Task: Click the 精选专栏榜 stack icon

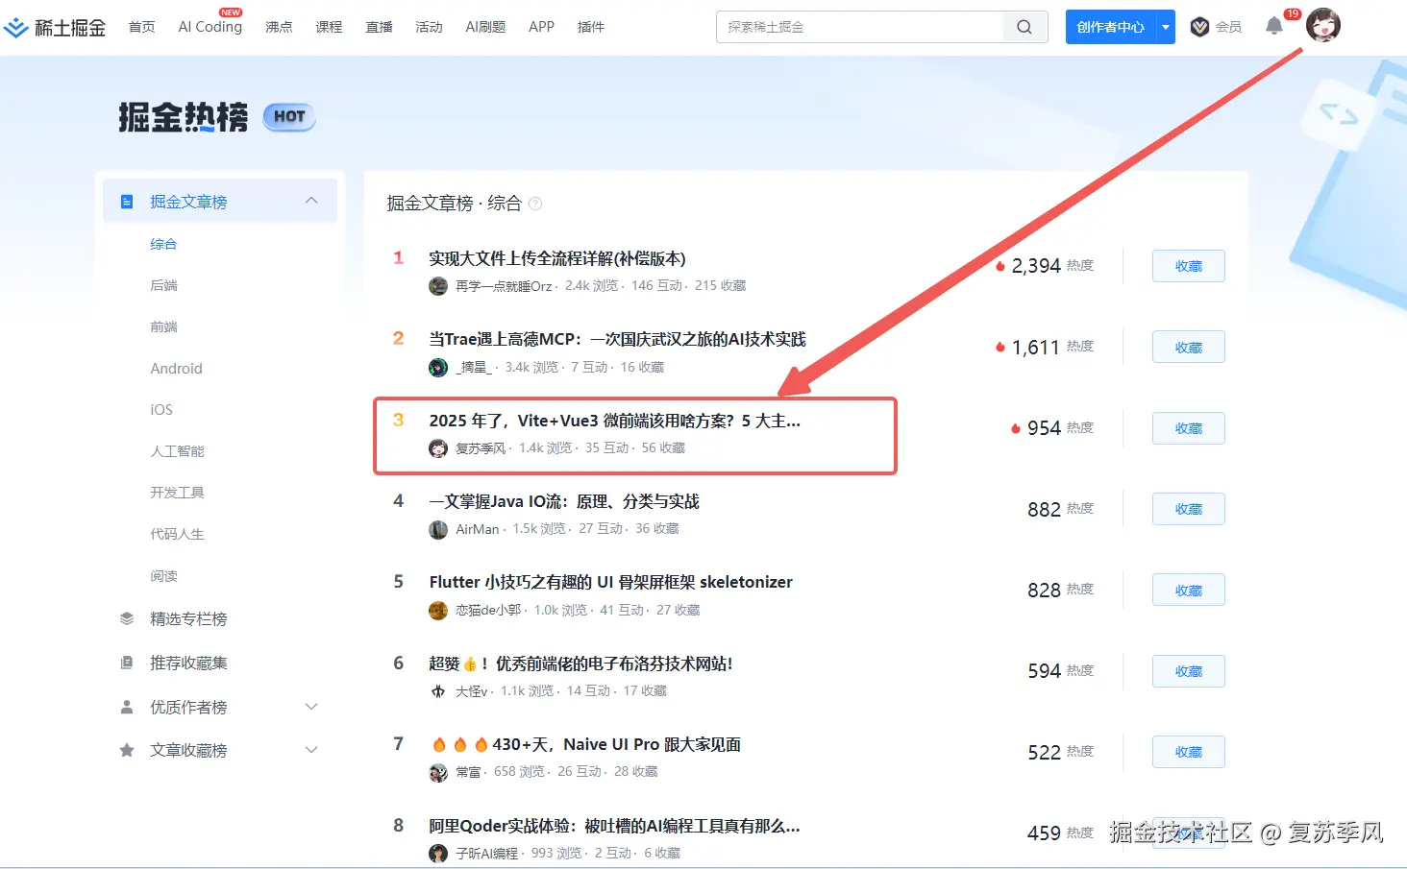Action: pyautogui.click(x=127, y=618)
